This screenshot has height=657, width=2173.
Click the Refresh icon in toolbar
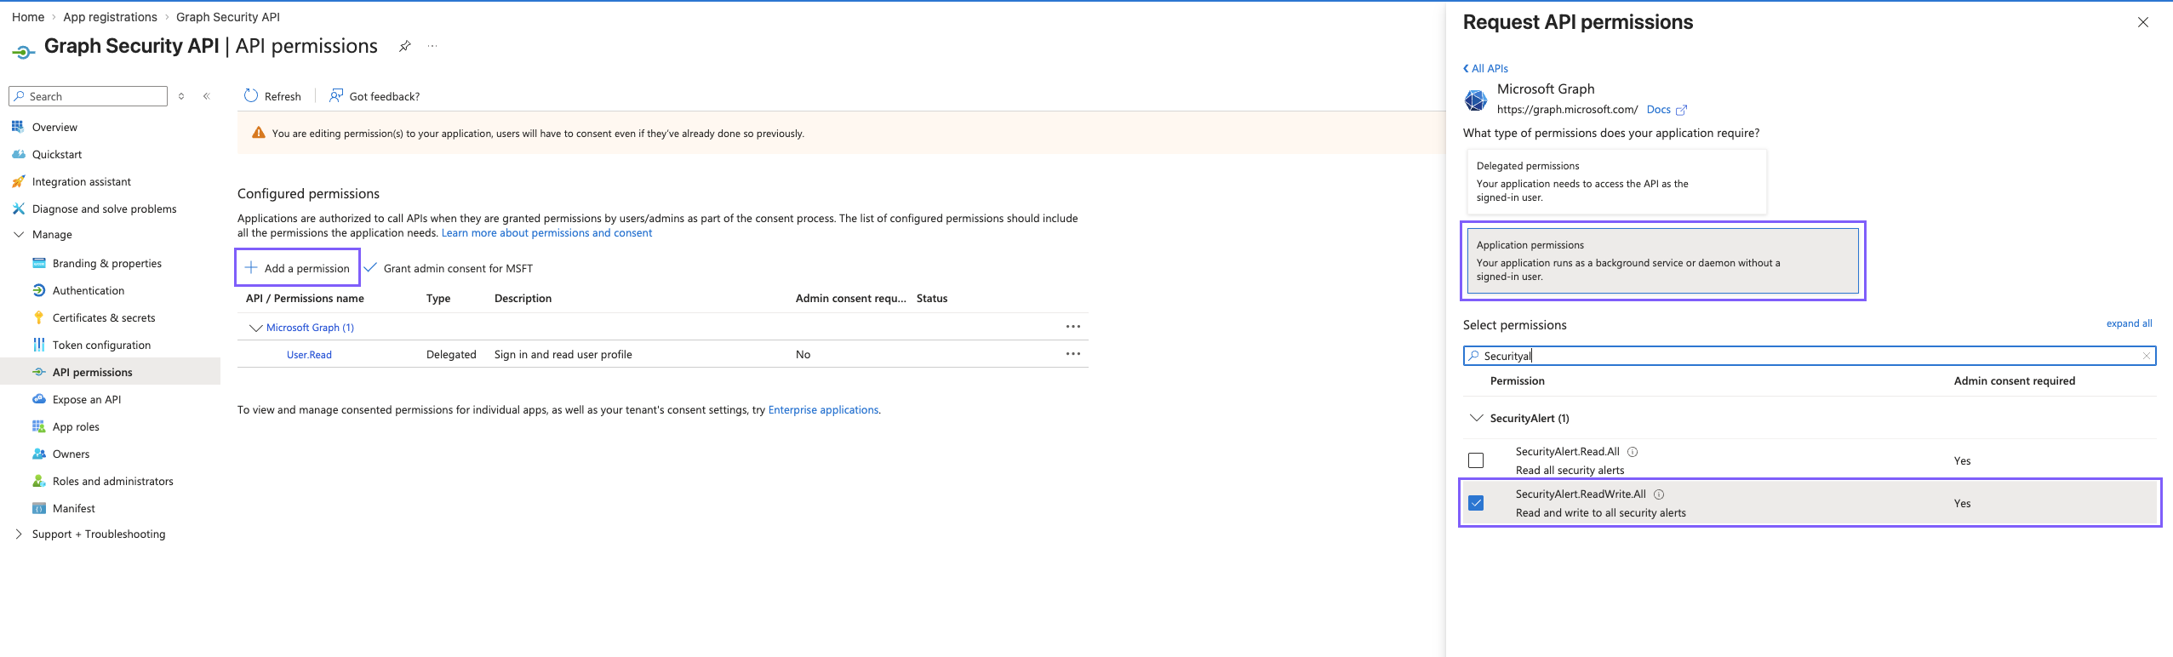point(251,95)
